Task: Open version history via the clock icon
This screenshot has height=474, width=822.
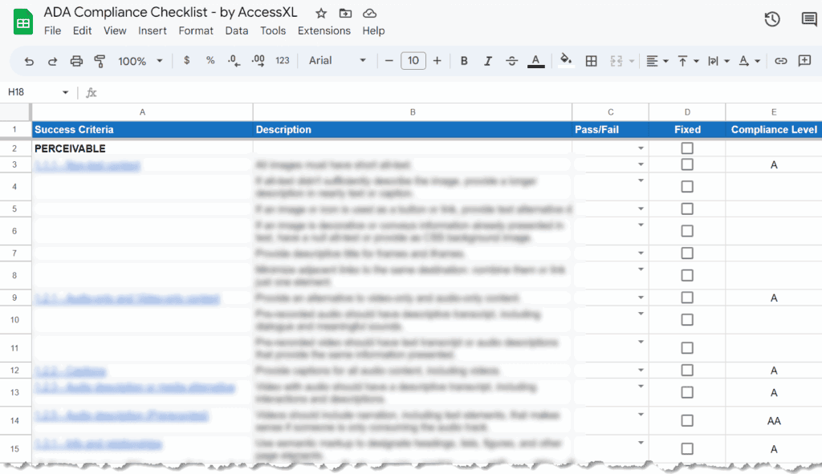Action: (x=771, y=18)
